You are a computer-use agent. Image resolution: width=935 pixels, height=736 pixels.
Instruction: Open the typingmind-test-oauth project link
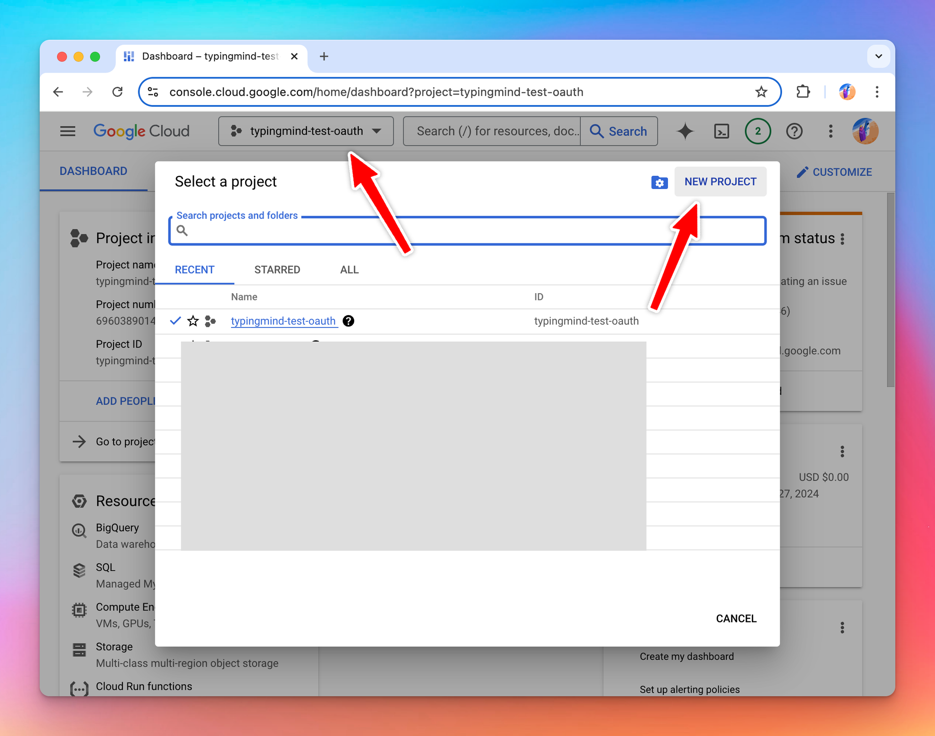(x=284, y=321)
